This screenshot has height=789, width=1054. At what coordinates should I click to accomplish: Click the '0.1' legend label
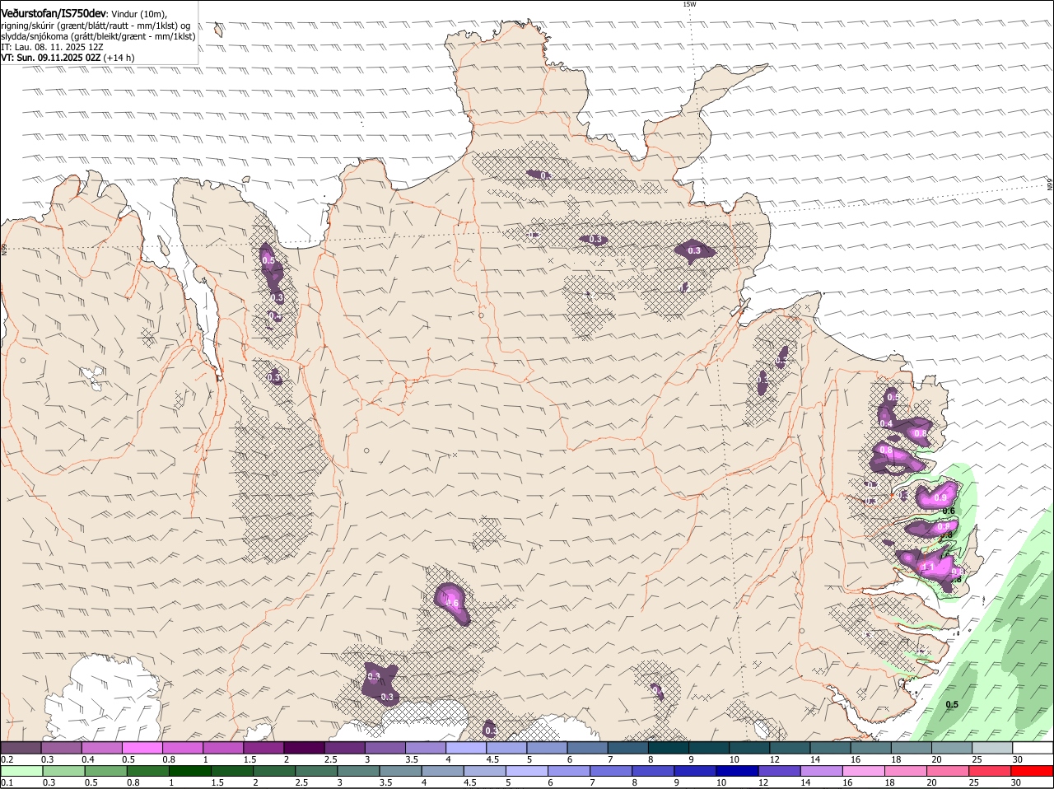click(x=7, y=782)
